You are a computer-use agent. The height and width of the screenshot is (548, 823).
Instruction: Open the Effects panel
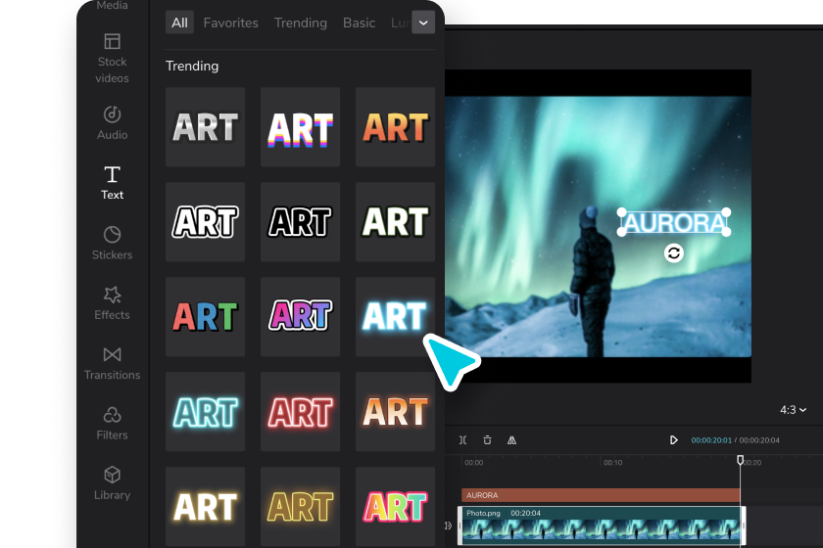[x=112, y=303]
